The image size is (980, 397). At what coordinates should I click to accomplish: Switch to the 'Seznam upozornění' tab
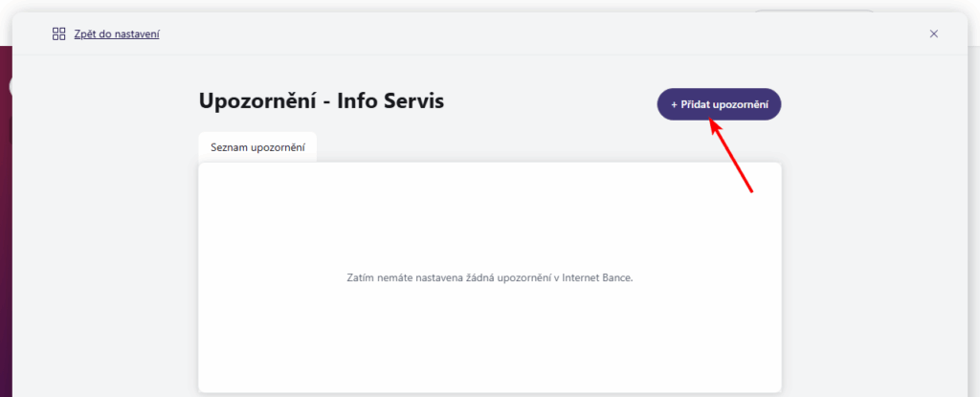(257, 147)
